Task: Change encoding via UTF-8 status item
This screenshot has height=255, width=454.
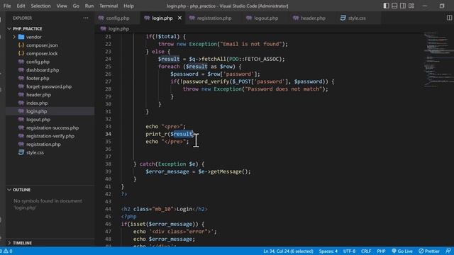Action: 349,251
